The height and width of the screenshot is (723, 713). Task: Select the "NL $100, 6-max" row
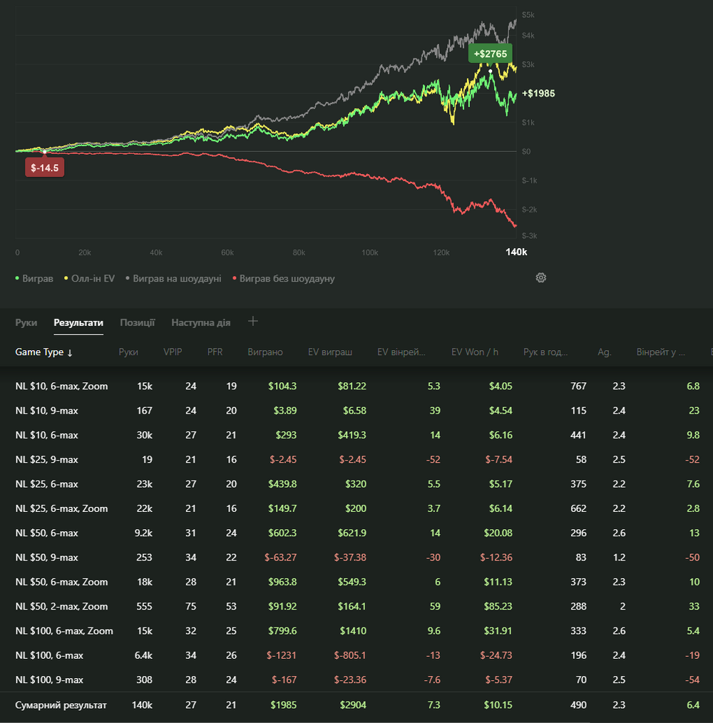click(50, 655)
